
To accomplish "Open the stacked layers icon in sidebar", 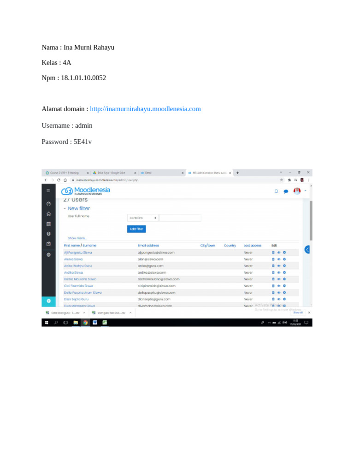I will pos(48,234).
